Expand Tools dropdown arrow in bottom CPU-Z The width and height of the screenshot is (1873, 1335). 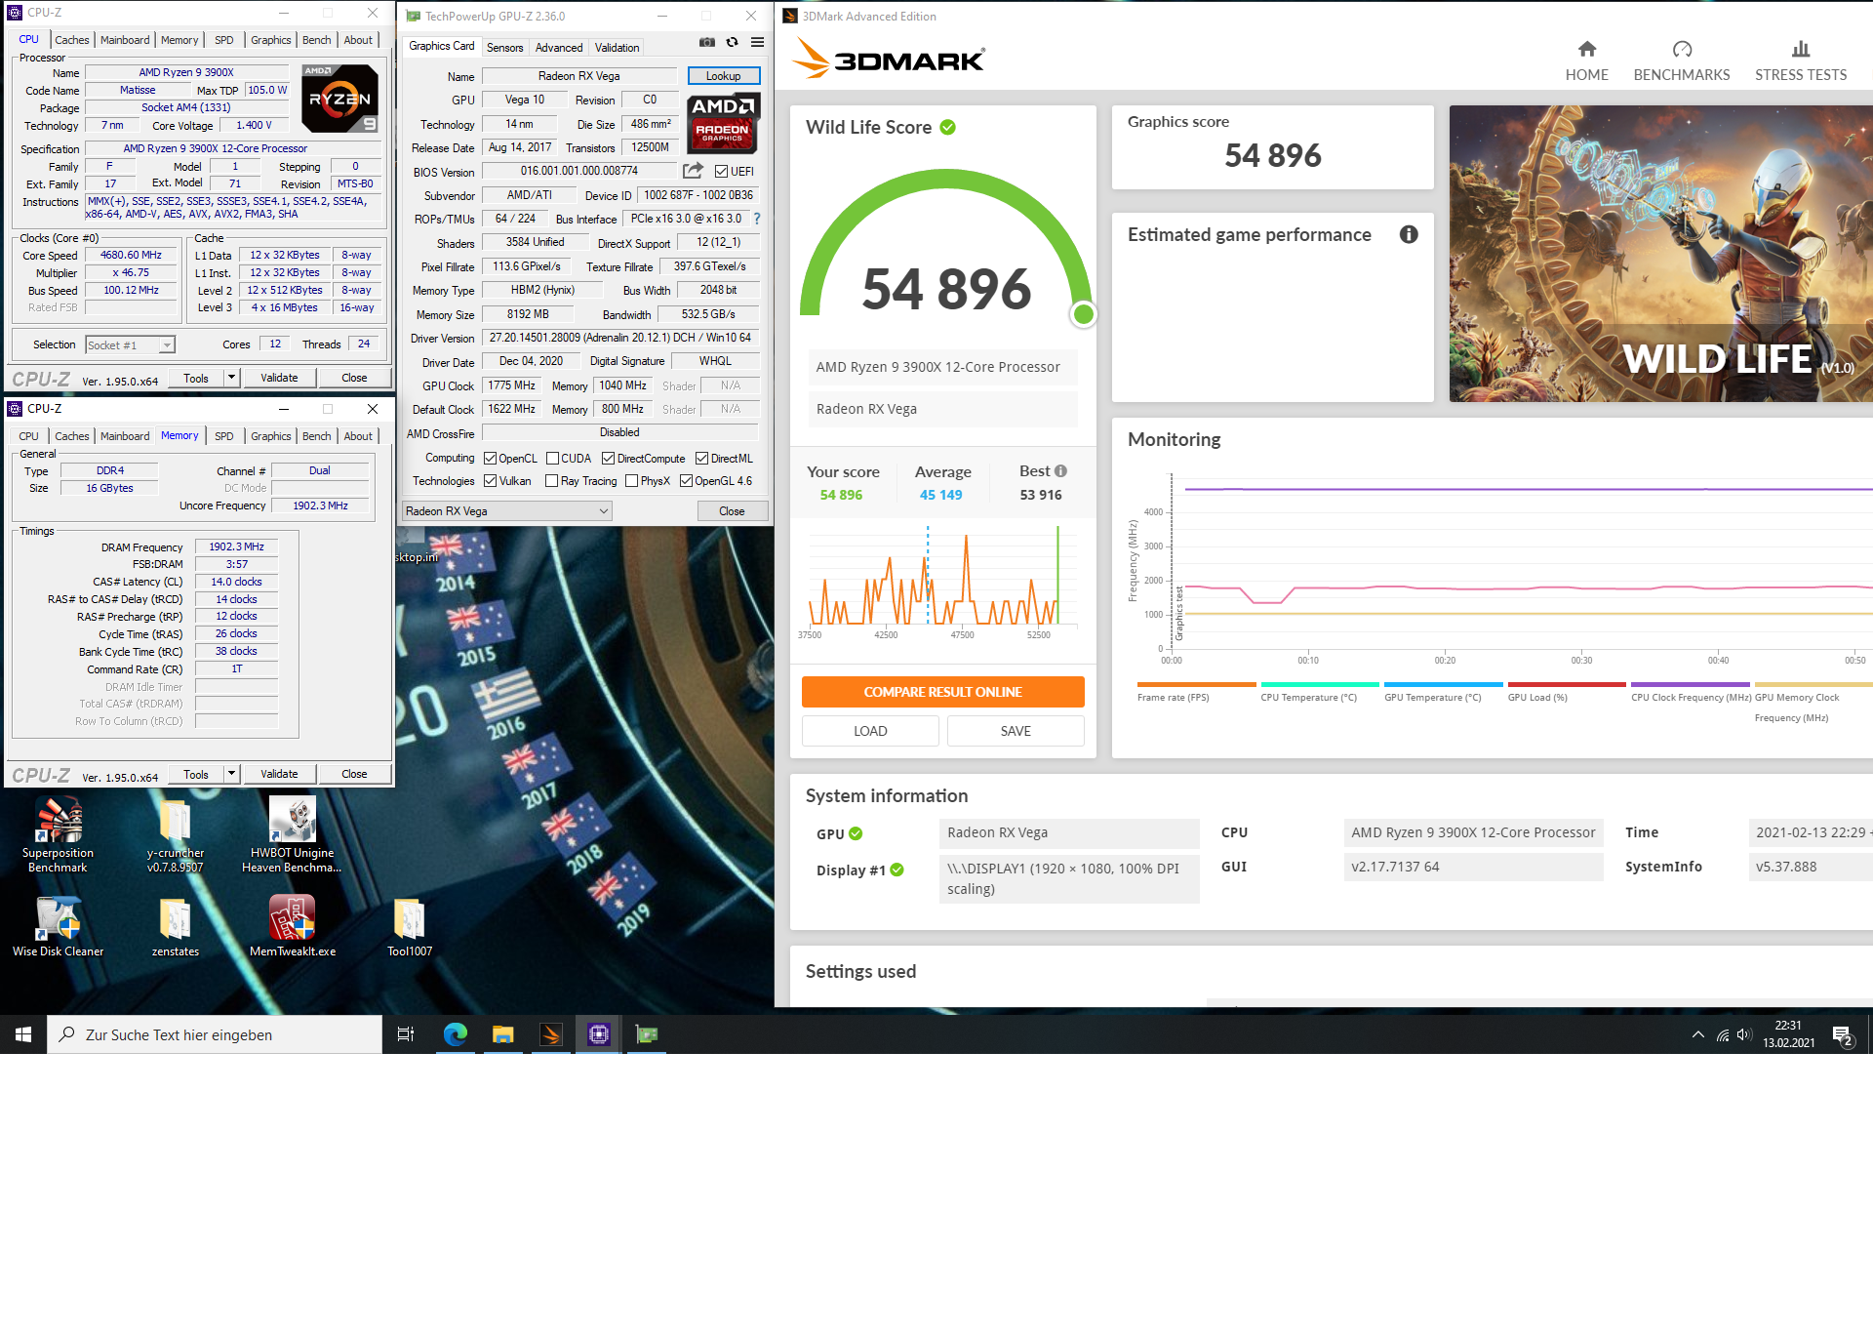tap(231, 774)
